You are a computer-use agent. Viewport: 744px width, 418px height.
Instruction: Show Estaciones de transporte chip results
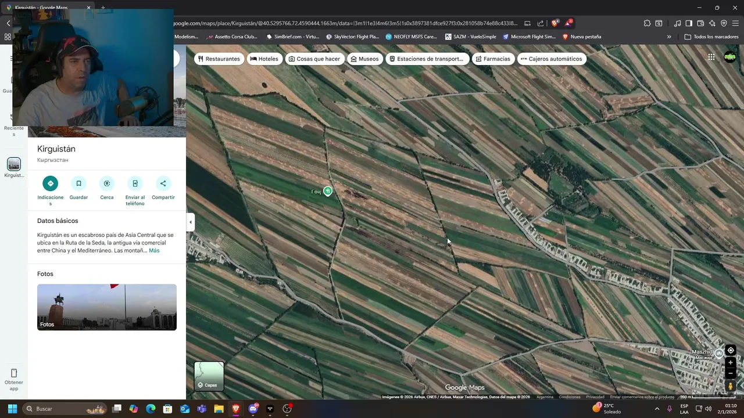(427, 59)
